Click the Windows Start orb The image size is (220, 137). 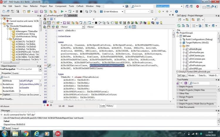pos(4,134)
